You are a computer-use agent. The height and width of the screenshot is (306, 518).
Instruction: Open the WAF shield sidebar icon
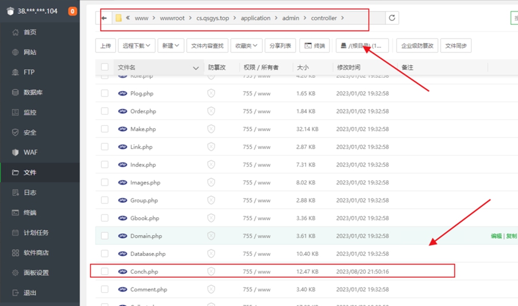16,152
